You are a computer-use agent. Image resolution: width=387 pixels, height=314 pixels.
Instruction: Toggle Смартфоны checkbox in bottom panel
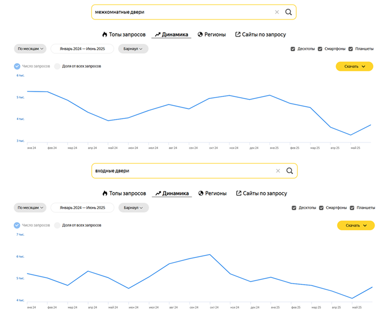click(321, 208)
